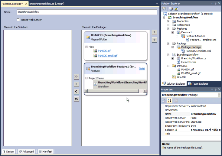Switch to the Team Explorer tab

pyautogui.click(x=198, y=83)
